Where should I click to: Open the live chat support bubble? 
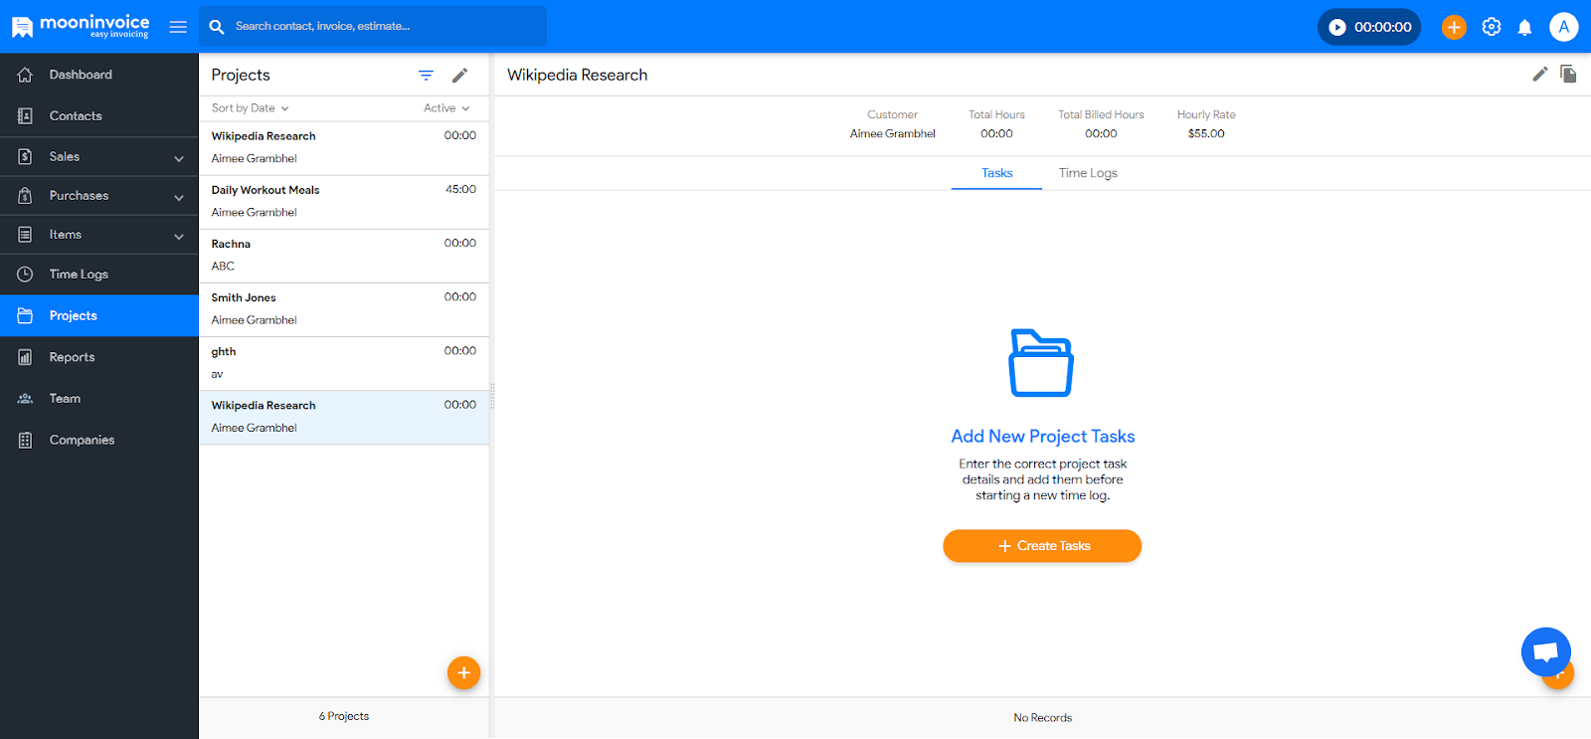tap(1545, 651)
